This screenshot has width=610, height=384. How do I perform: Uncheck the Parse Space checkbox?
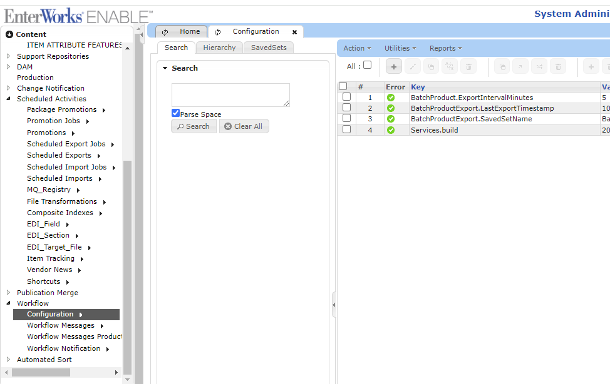[x=175, y=113]
